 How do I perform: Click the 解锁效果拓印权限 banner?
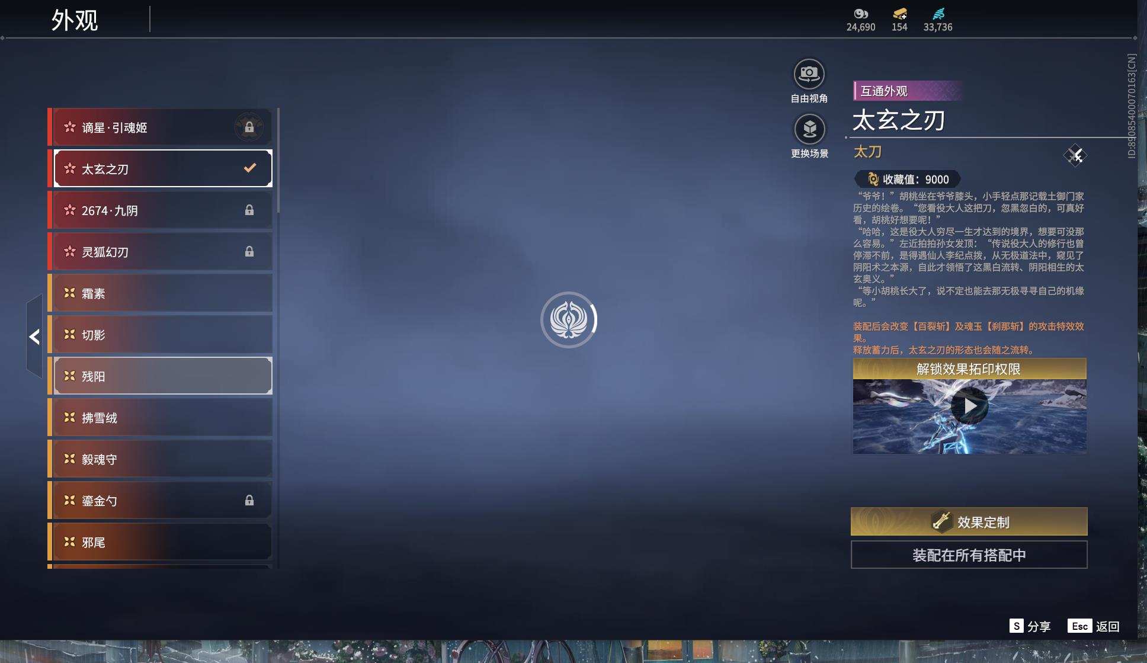click(x=969, y=369)
